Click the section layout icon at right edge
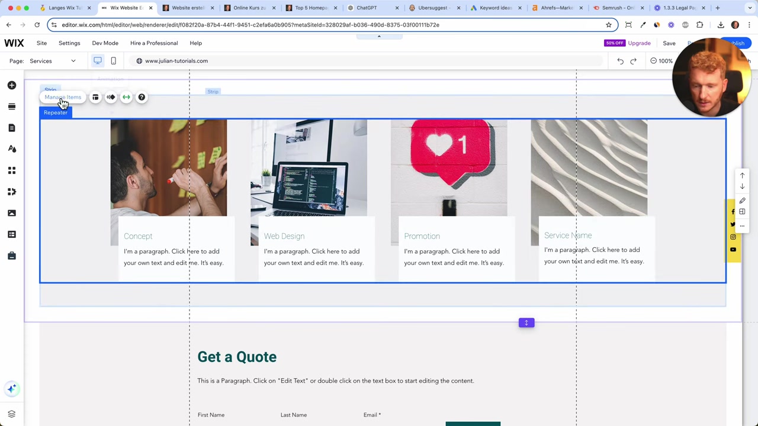 pyautogui.click(x=742, y=212)
